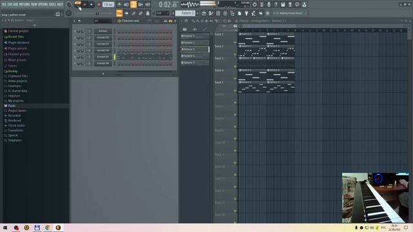Toggle the metronome icon
The height and width of the screenshot is (232, 413).
coord(119,5)
